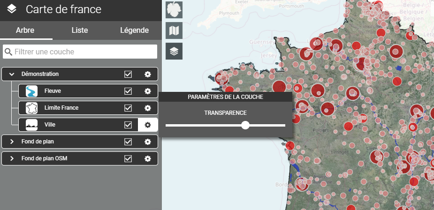Image resolution: width=434 pixels, height=210 pixels.
Task: Open settings gear for Limite France layer
Action: [148, 108]
